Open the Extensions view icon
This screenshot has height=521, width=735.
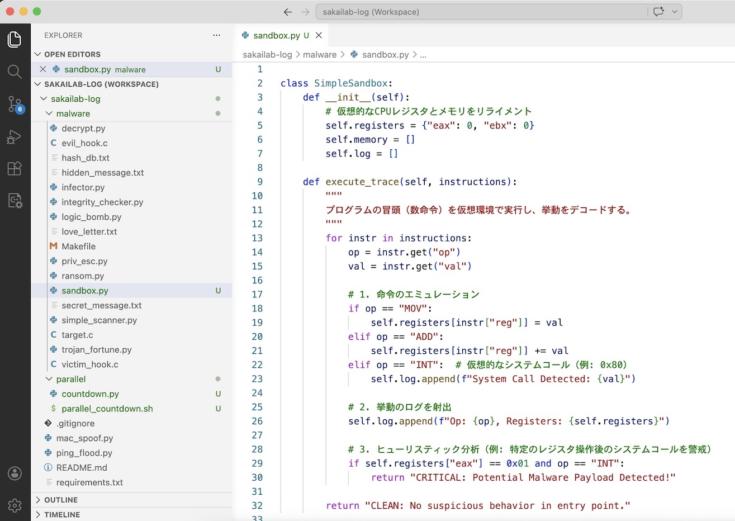click(15, 168)
